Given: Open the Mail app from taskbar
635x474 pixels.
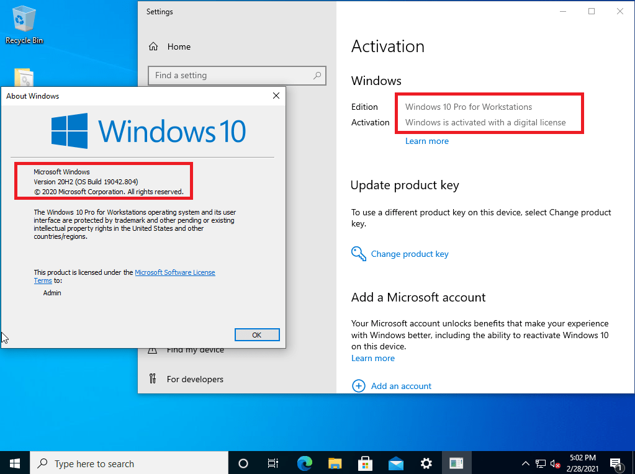Looking at the screenshot, I should [395, 463].
